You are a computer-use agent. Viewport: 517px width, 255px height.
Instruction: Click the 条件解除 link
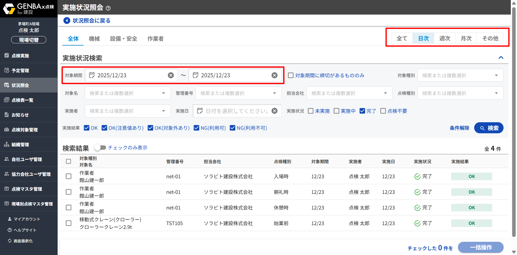point(459,128)
